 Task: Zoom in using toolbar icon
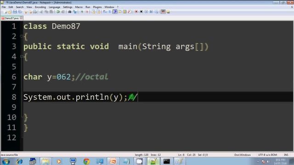[x=82, y=12]
